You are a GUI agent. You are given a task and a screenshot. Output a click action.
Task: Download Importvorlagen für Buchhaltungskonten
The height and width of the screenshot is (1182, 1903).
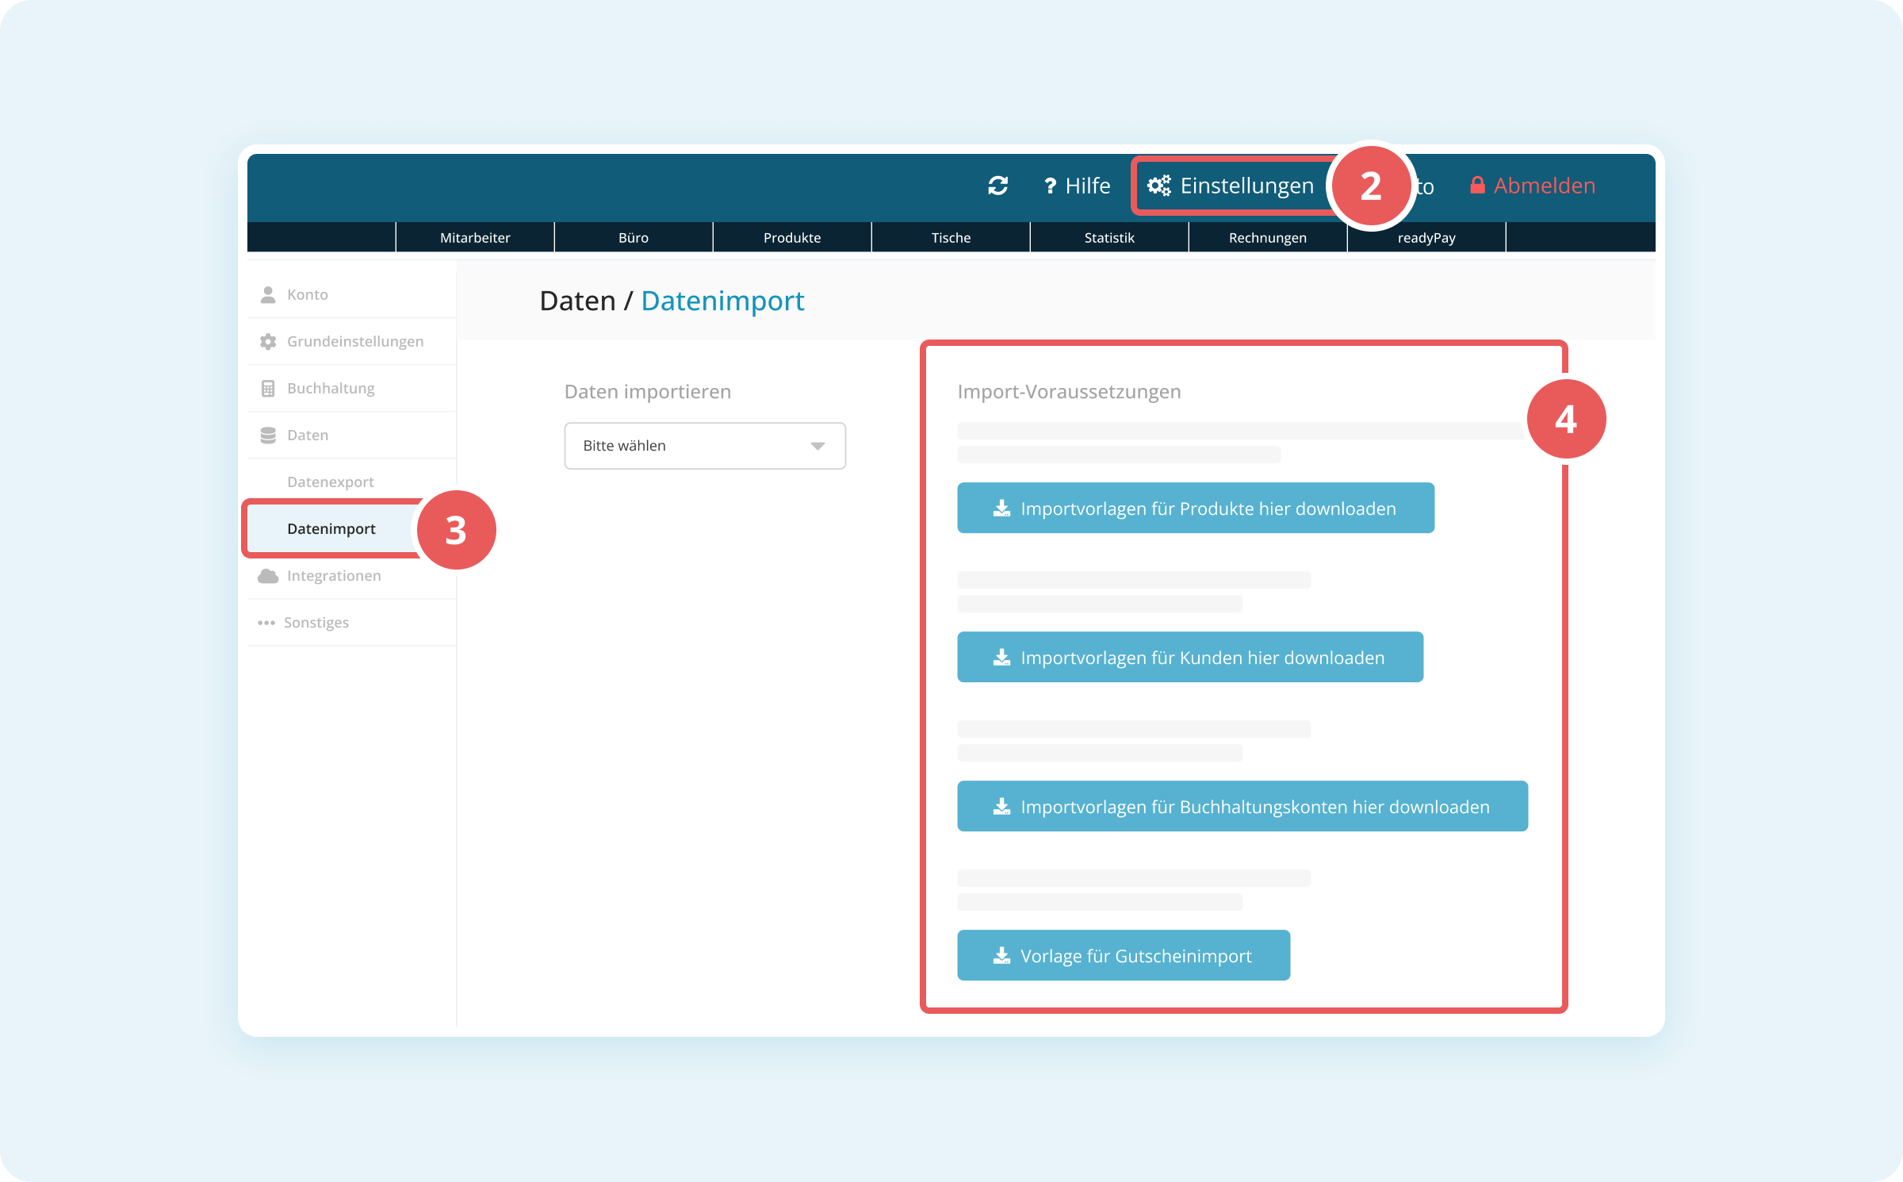tap(1243, 806)
